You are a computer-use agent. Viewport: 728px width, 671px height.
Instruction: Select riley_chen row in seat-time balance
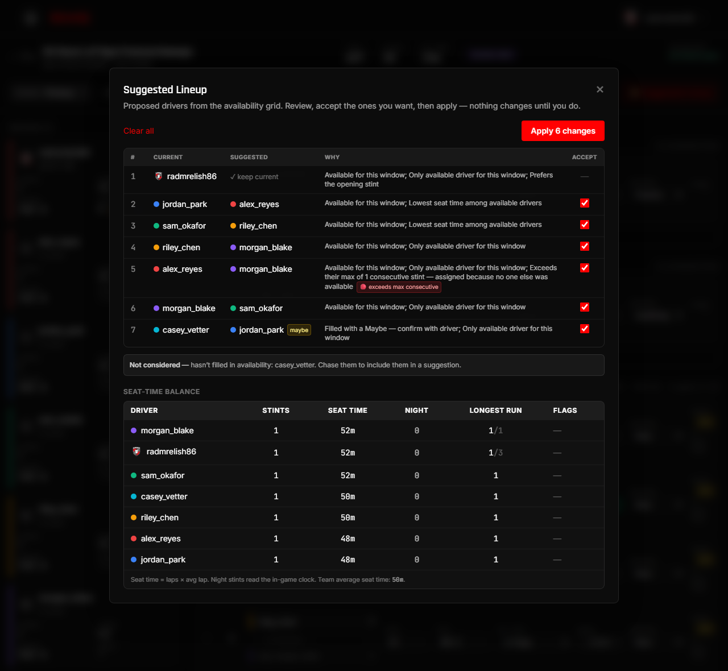pyautogui.click(x=364, y=517)
